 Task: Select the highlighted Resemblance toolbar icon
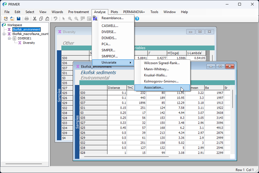[x=95, y=18]
